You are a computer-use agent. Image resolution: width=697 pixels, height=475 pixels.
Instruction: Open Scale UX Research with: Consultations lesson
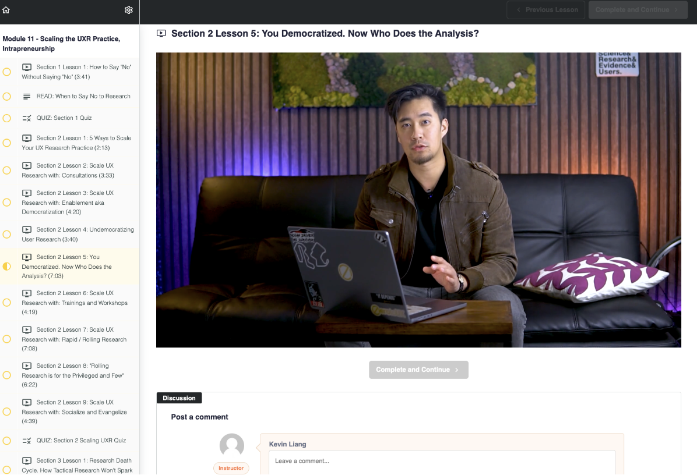click(70, 171)
